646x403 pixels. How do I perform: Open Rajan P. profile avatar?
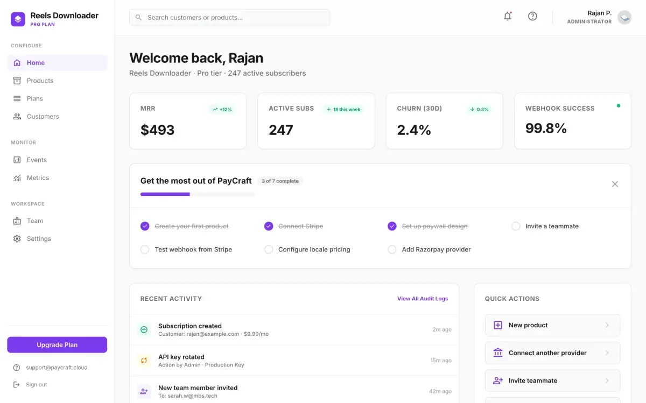624,17
